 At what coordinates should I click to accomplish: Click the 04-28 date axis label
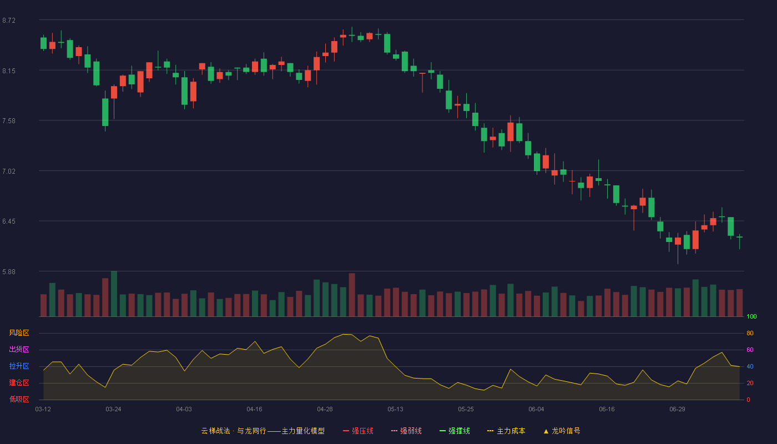click(x=325, y=409)
